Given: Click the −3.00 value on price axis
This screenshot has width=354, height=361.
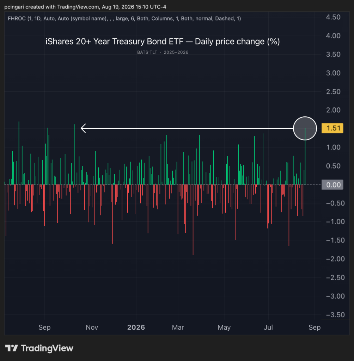Looking at the screenshot, I should [335, 296].
